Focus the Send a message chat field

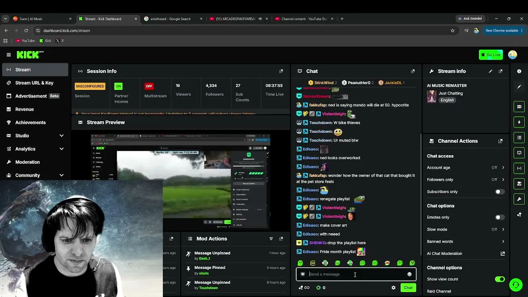point(356,274)
